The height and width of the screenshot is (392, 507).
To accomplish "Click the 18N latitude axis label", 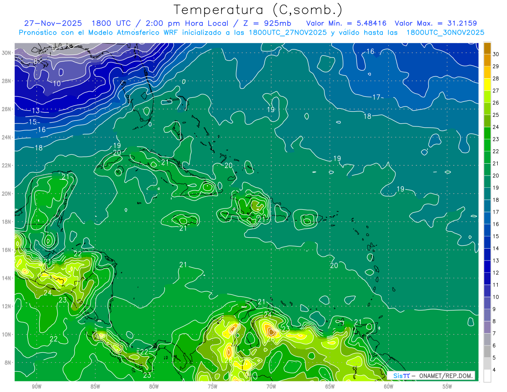I will pos(7,222).
